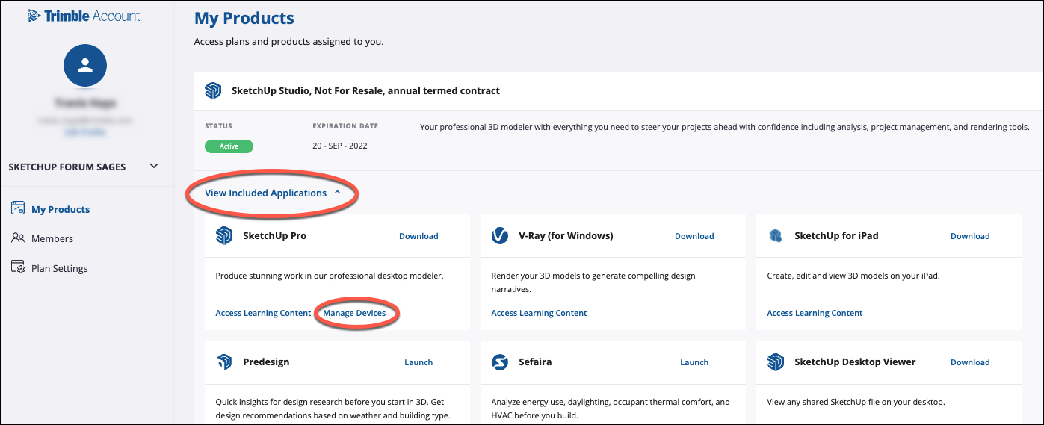Open Access Learning Content under V-Ray
Viewport: 1044px width, 425px height.
tap(539, 313)
